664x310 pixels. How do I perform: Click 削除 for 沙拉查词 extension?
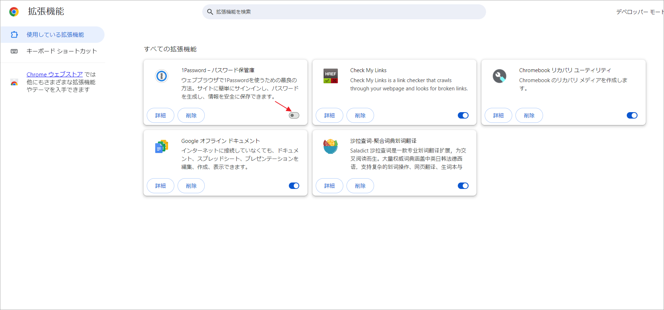360,186
